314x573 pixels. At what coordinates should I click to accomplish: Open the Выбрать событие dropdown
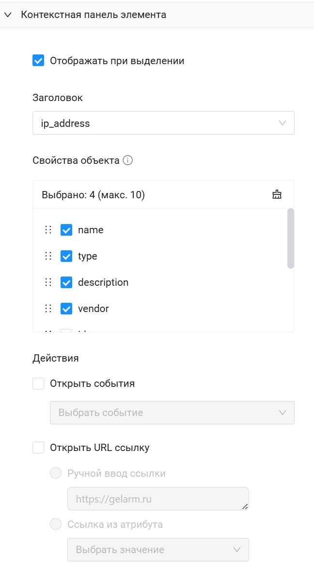(x=172, y=413)
